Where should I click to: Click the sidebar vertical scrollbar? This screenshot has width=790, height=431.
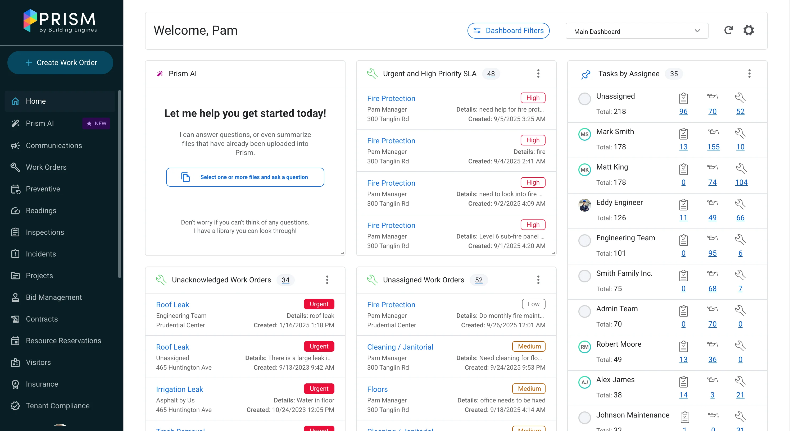120,184
